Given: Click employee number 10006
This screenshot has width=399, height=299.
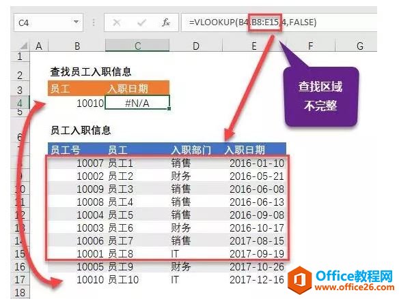Looking at the screenshot, I should 90,240.
